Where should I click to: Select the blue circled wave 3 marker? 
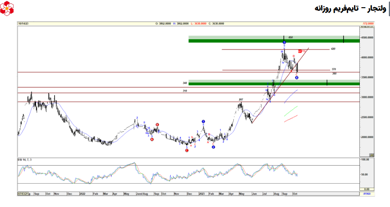click(x=284, y=42)
